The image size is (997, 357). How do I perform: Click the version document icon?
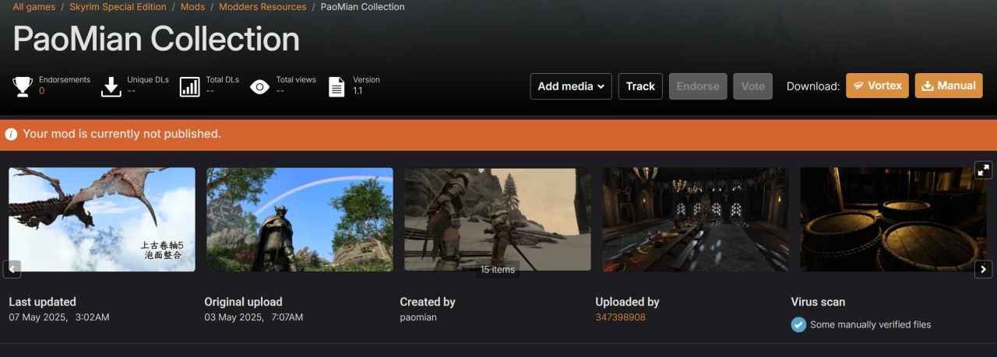tap(336, 86)
